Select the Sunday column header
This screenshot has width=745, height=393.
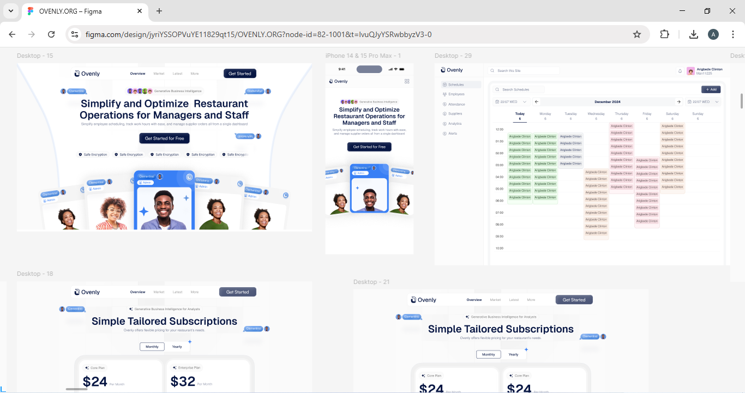(698, 116)
